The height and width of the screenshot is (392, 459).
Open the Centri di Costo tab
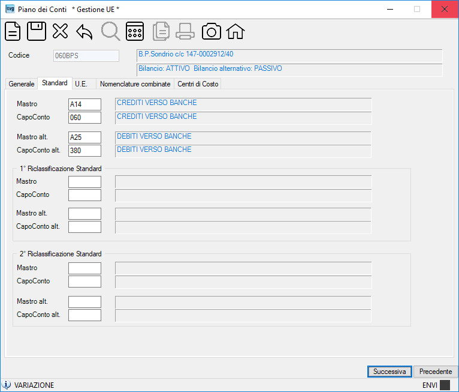click(198, 84)
